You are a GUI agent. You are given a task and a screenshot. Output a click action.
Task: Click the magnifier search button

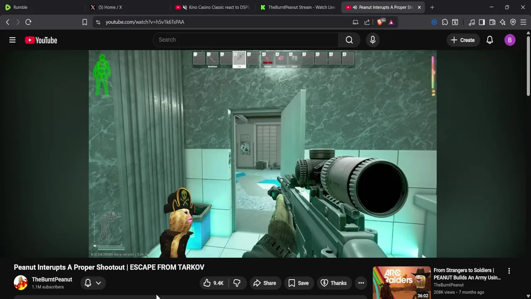coord(349,40)
